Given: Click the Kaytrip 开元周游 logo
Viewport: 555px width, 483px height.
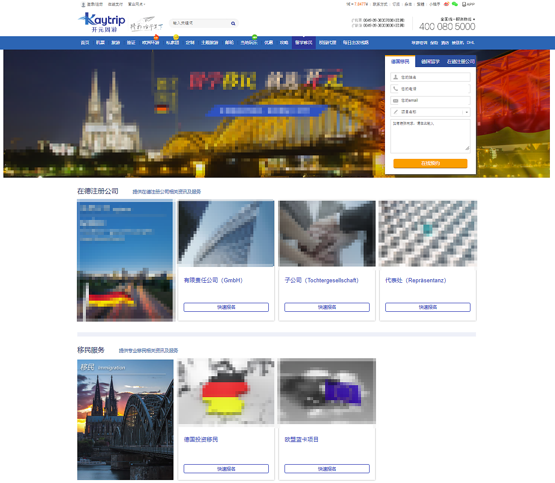Looking at the screenshot, I should tap(102, 23).
